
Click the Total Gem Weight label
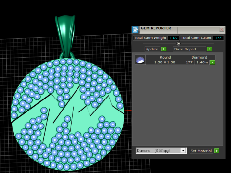(150, 38)
